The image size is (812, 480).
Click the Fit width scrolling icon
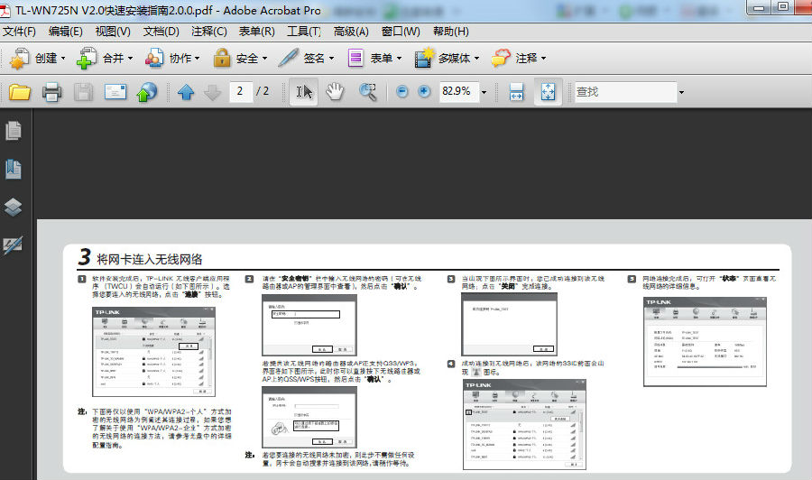(516, 92)
